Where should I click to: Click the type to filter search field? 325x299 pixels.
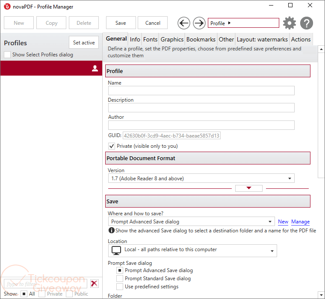45,284
